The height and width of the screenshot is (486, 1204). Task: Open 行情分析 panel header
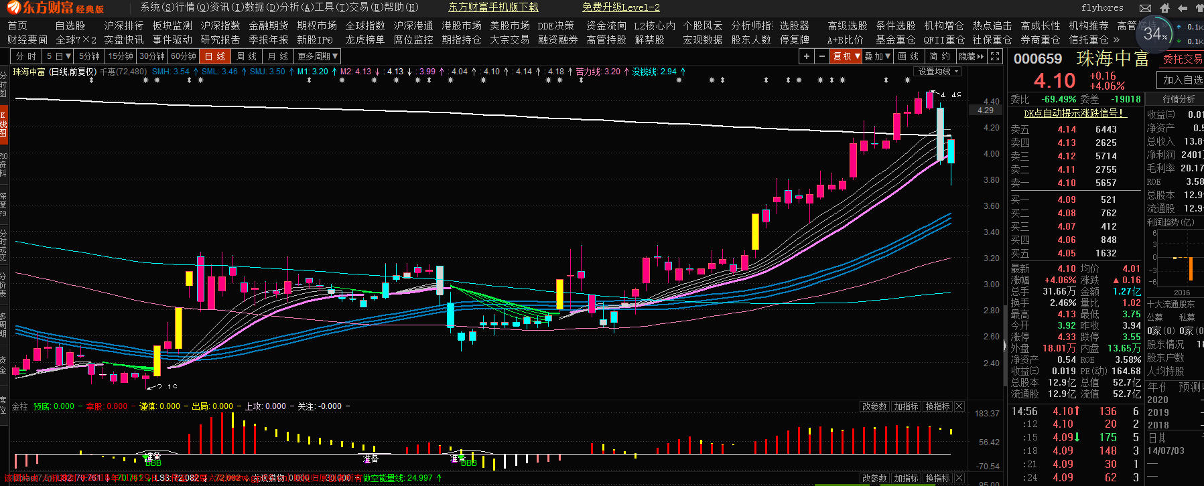click(1179, 99)
